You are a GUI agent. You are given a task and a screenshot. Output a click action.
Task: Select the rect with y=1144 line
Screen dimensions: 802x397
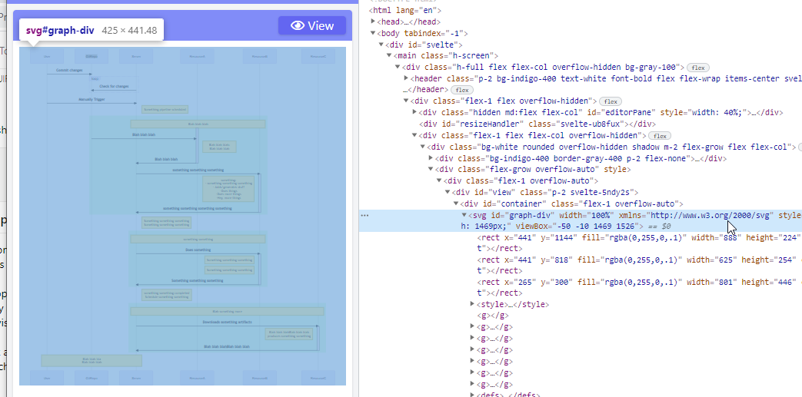tap(639, 243)
